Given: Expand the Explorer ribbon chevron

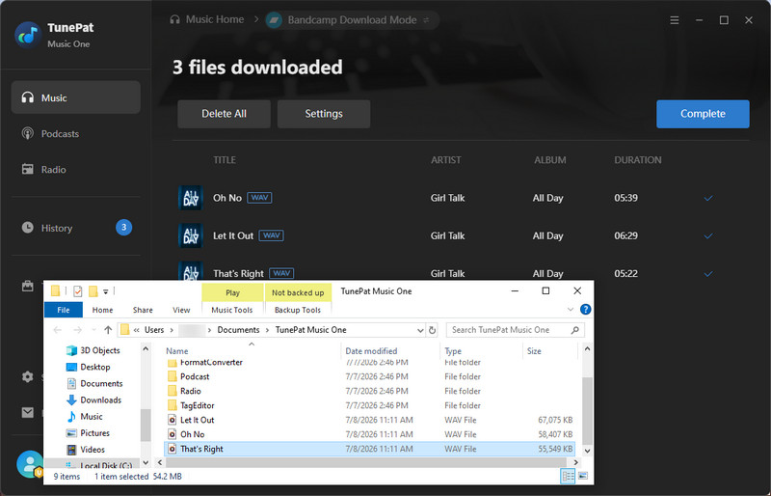Looking at the screenshot, I should pos(571,310).
